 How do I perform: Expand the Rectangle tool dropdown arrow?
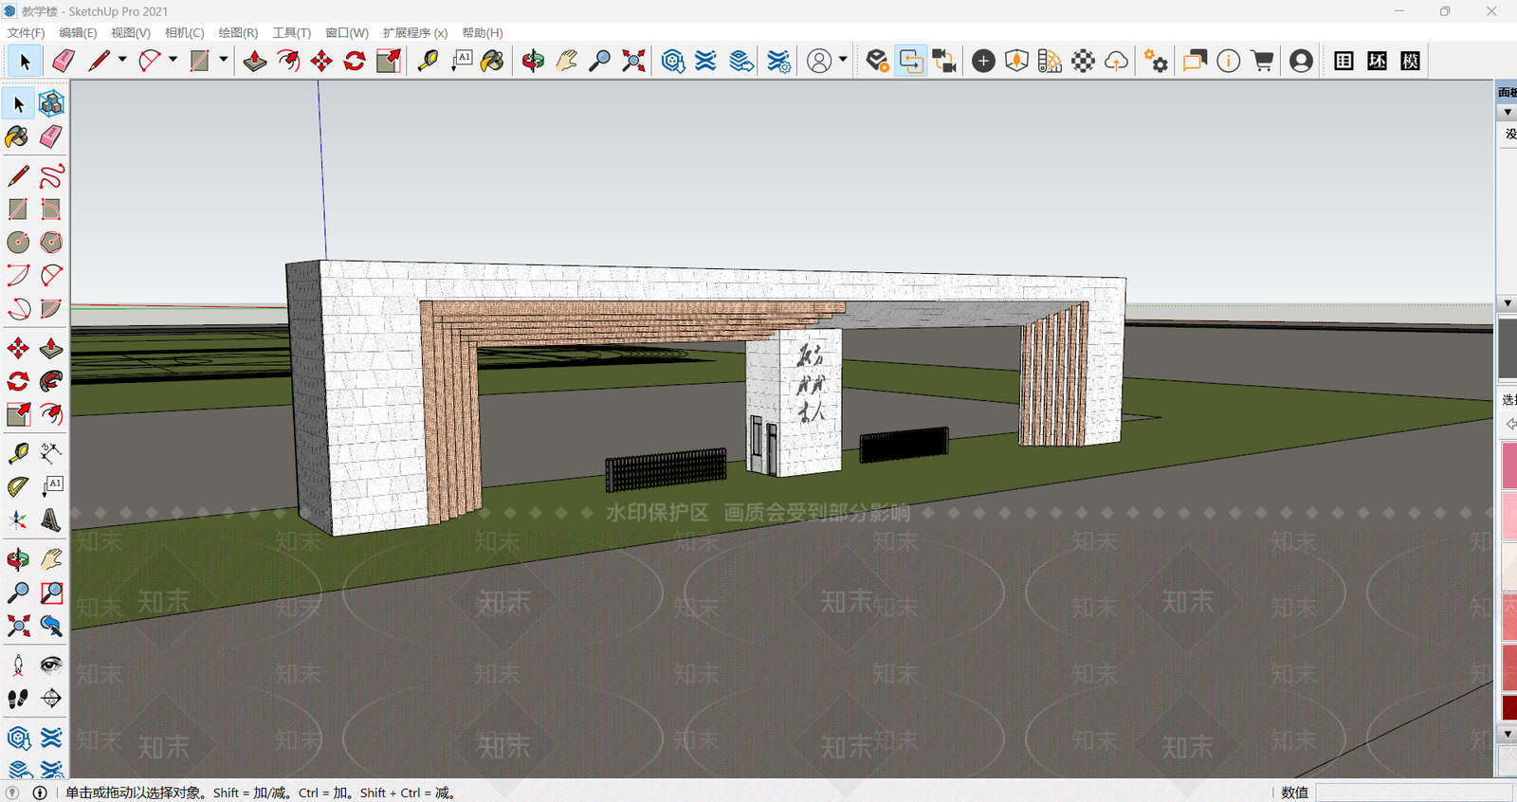224,60
